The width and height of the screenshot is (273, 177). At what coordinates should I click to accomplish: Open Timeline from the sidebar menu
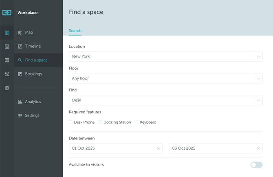(33, 46)
